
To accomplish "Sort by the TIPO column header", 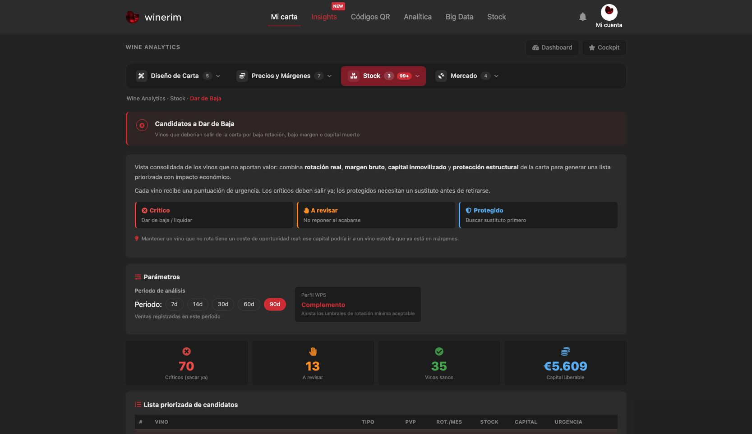I will [368, 422].
